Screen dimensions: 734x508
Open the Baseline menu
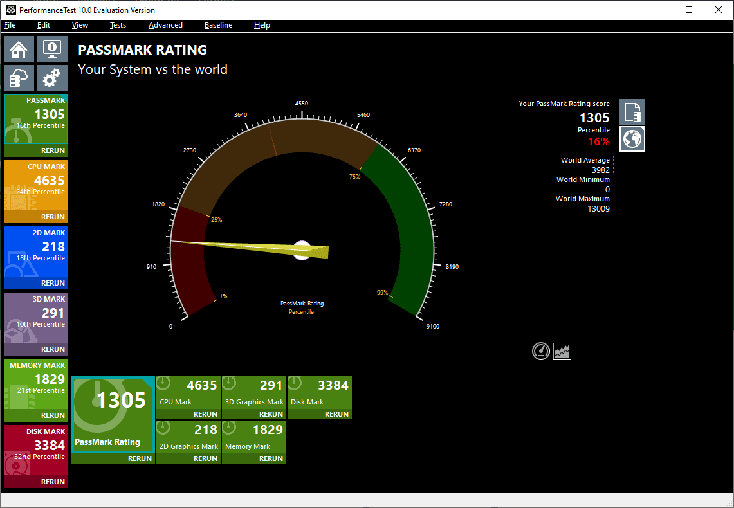pos(218,25)
